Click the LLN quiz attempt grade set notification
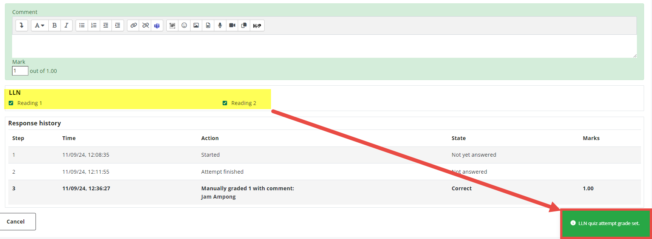Viewport: 652px width, 239px height. coord(606,223)
